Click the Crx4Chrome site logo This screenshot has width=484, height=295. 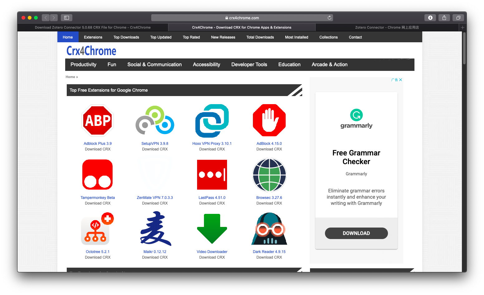tap(91, 51)
